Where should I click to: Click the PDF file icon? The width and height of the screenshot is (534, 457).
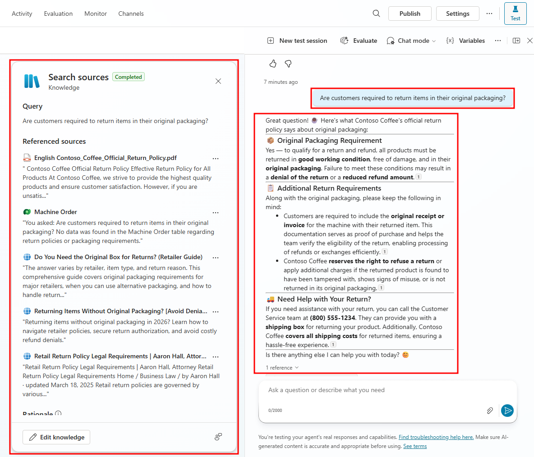click(27, 158)
